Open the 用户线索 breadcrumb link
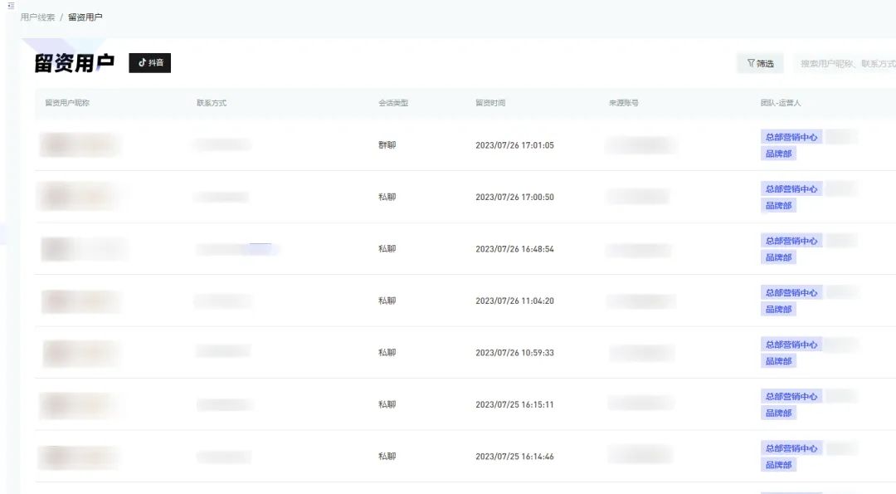The height and width of the screenshot is (494, 896). (37, 17)
